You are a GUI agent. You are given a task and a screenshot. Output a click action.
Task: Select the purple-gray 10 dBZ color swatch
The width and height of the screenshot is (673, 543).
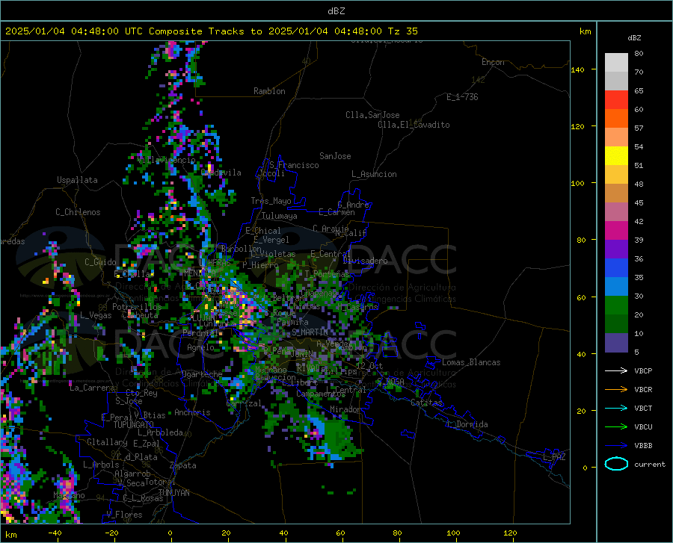point(616,342)
